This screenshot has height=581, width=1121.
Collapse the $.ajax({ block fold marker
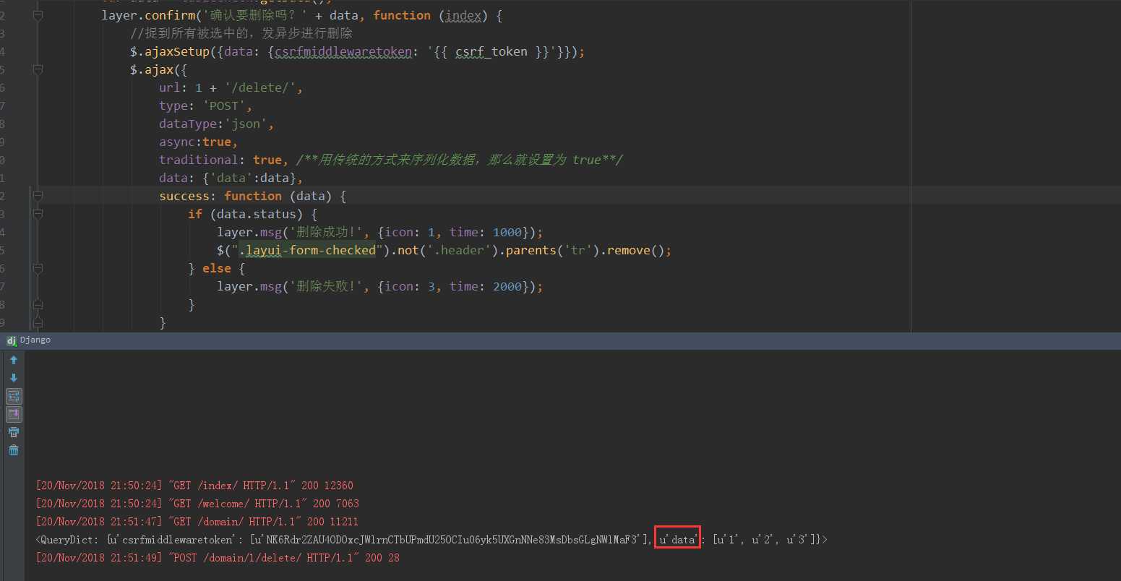[38, 69]
